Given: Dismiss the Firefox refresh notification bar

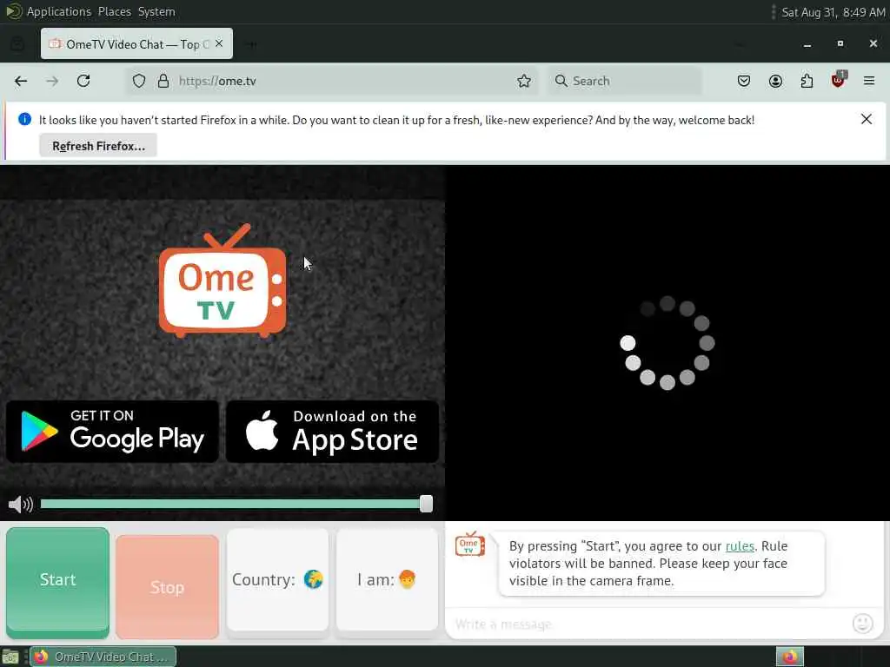Looking at the screenshot, I should tap(867, 119).
